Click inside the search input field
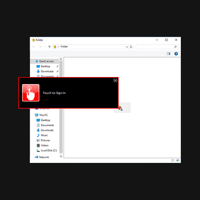Viewport: 200px width, 200px height. [x=155, y=47]
